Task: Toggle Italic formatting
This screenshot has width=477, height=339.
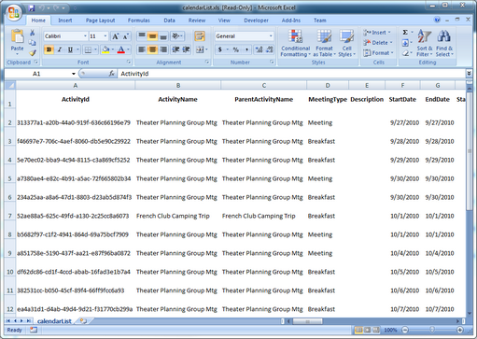Action: tap(60, 49)
